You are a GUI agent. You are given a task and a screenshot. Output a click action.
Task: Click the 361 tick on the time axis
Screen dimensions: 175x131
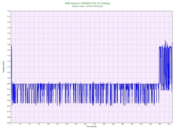(x=123, y=124)
